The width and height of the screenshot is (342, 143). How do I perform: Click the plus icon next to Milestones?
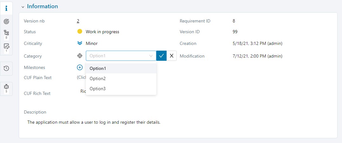(80, 67)
